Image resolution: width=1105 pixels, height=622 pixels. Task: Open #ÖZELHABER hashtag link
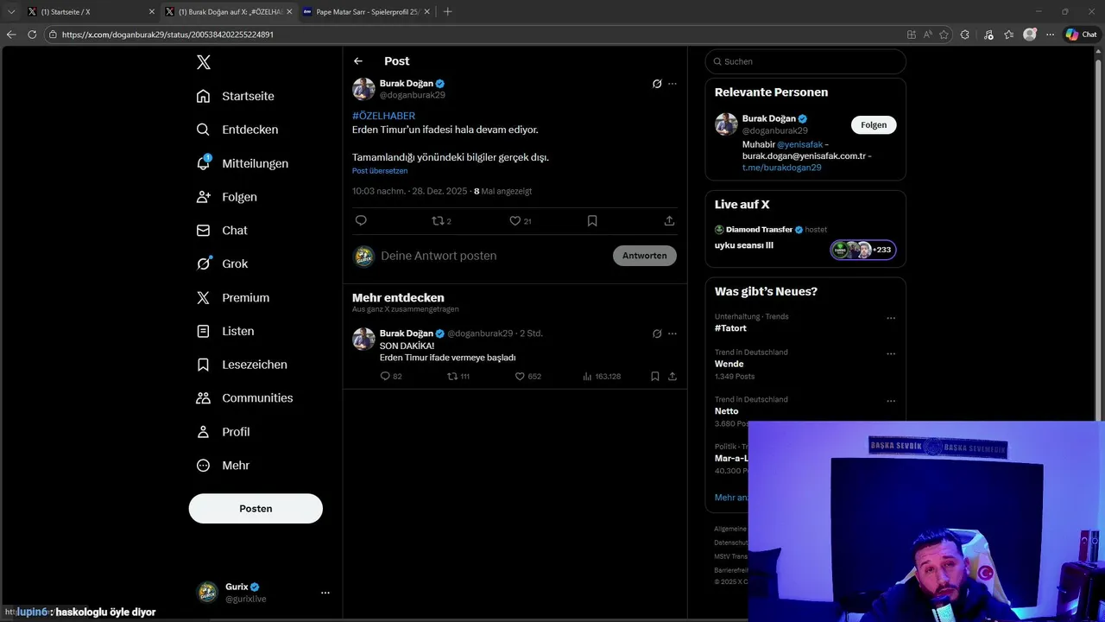click(x=383, y=116)
